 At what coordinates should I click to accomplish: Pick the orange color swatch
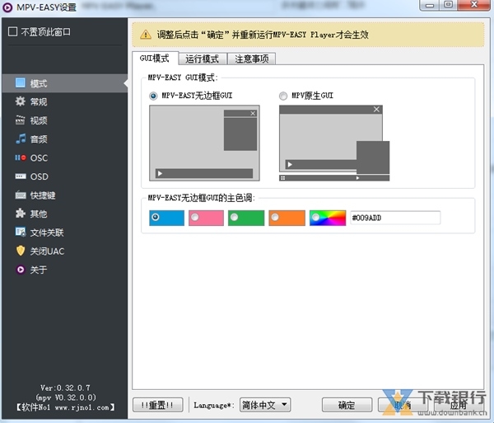coord(287,218)
